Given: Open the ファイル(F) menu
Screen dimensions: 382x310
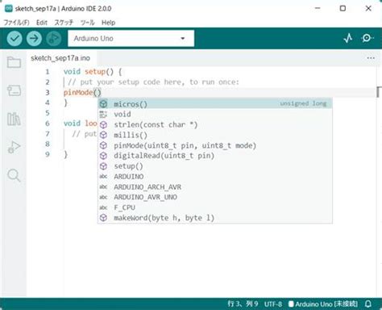Looking at the screenshot, I should pos(16,23).
